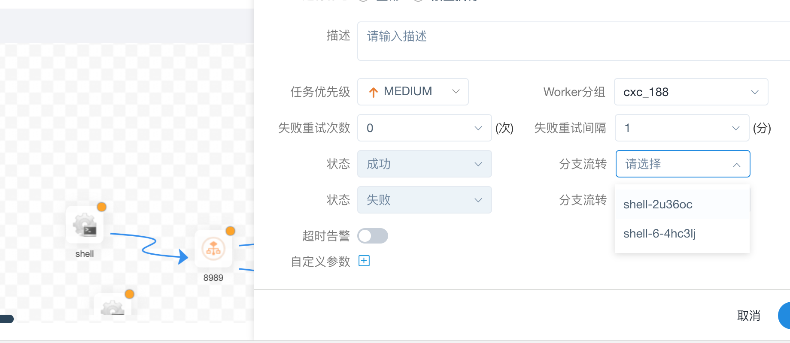Open the success status dropdown

coord(425,164)
